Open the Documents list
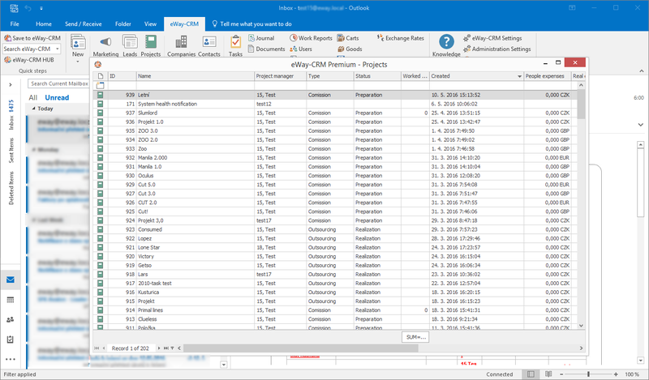 [267, 49]
